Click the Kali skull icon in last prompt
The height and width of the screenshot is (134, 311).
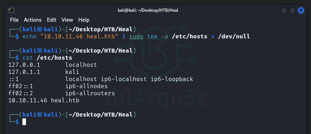39,114
